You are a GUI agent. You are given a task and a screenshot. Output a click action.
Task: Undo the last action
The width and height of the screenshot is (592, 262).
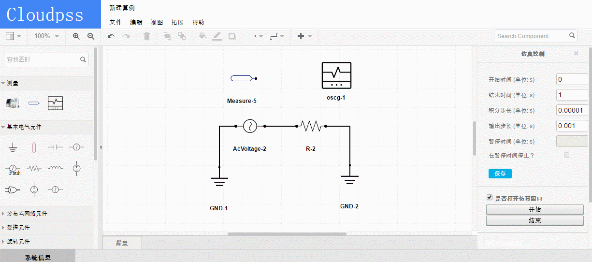[x=111, y=36]
